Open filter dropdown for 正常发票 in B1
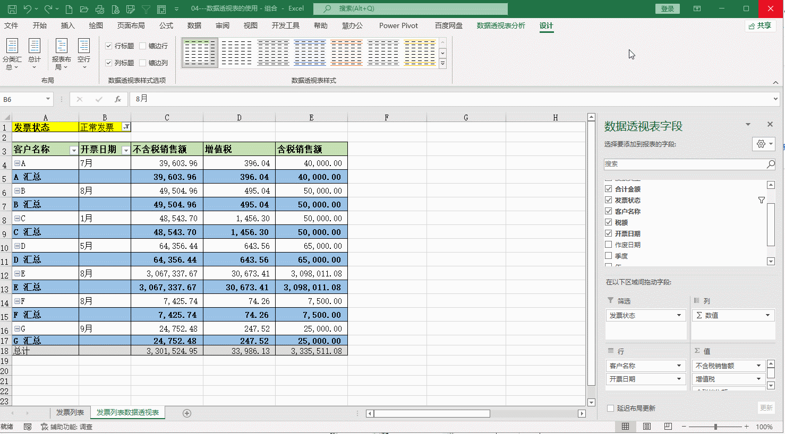This screenshot has height=434, width=785. 126,127
